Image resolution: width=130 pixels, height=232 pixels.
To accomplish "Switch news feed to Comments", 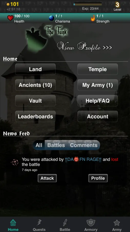I will [x=84, y=145].
